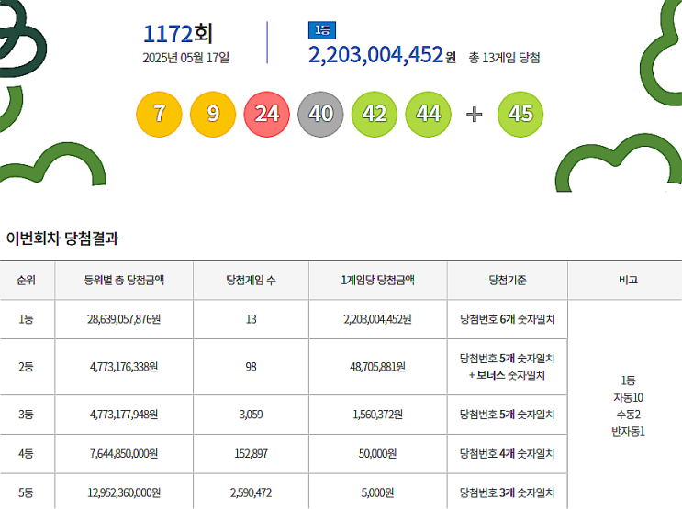The width and height of the screenshot is (682, 509).
Task: Click the 3등 criteria 당첨번호 5개 숫자일치
Action: pos(508,415)
